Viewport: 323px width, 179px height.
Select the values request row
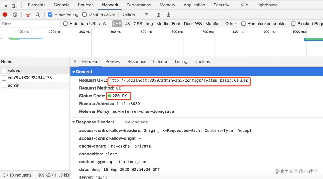(35, 71)
